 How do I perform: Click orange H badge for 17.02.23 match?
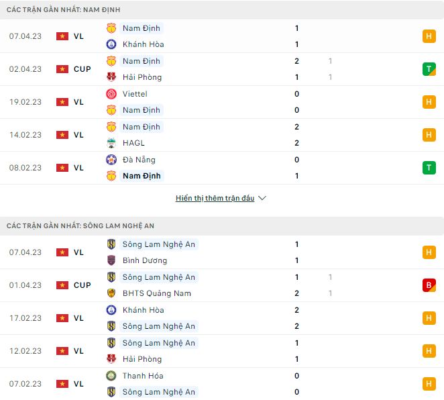(429, 318)
